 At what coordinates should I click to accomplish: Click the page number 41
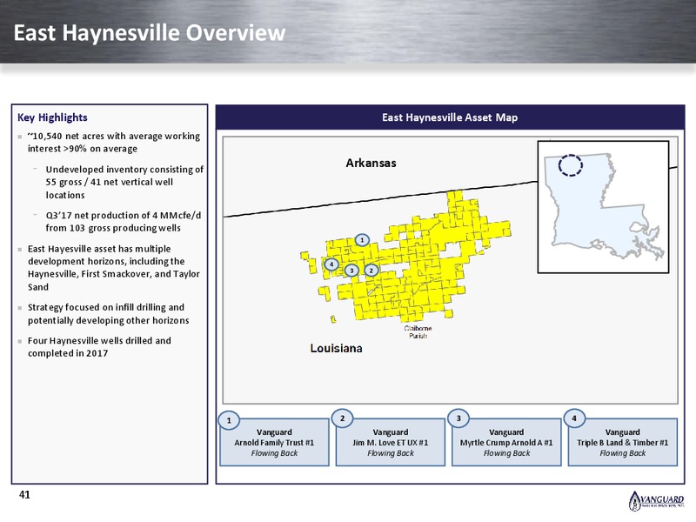pyautogui.click(x=24, y=494)
